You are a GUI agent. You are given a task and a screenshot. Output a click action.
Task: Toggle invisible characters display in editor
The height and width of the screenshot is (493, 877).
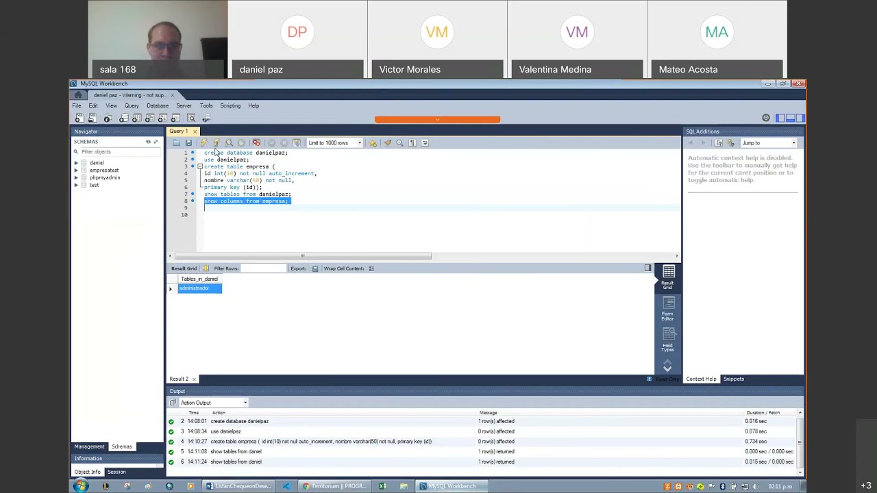[412, 143]
